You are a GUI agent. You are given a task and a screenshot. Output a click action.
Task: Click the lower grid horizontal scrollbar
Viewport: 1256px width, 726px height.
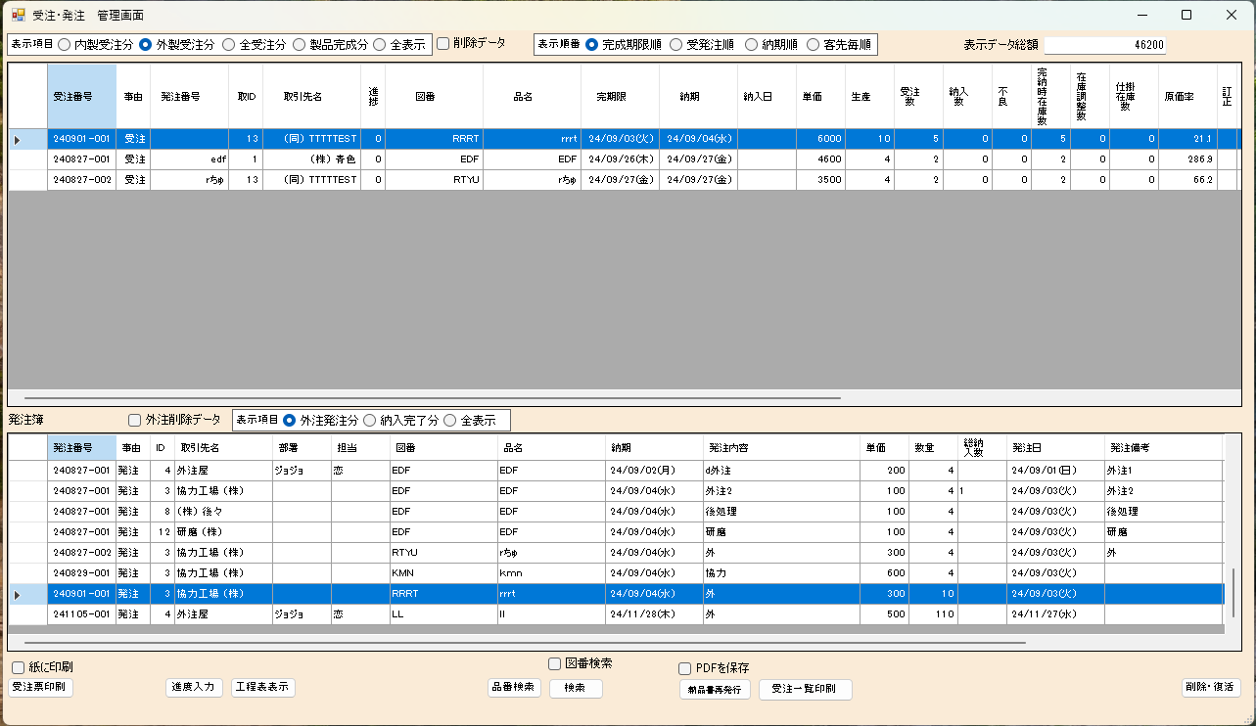pos(525,643)
